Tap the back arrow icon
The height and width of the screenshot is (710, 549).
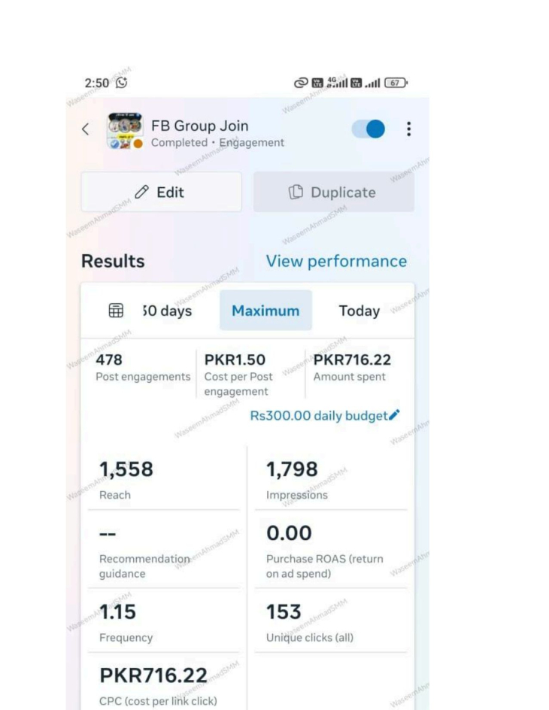[85, 129]
